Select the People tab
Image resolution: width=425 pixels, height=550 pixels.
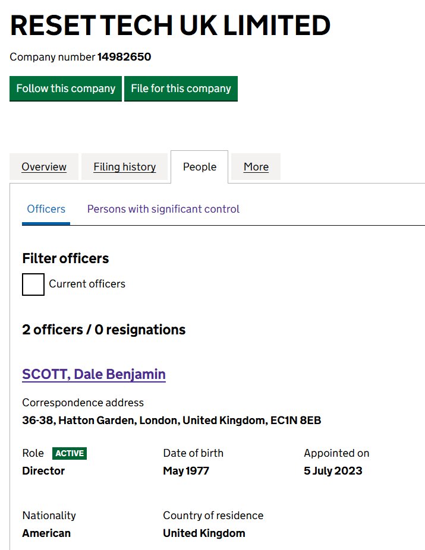coord(199,167)
